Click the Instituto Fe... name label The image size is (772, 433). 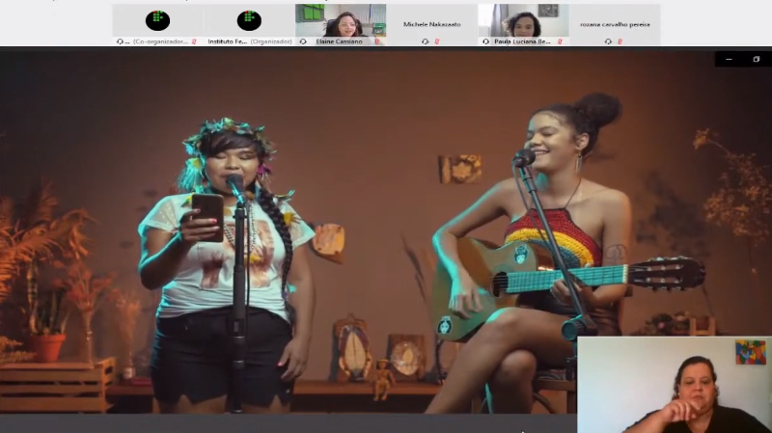coord(228,41)
